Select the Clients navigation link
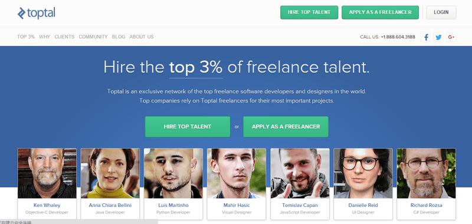Image resolution: width=472 pixels, height=224 pixels. pos(64,37)
